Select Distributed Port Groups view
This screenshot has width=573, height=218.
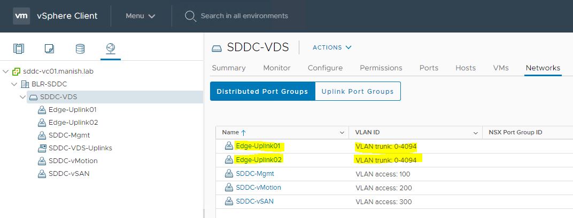point(262,91)
